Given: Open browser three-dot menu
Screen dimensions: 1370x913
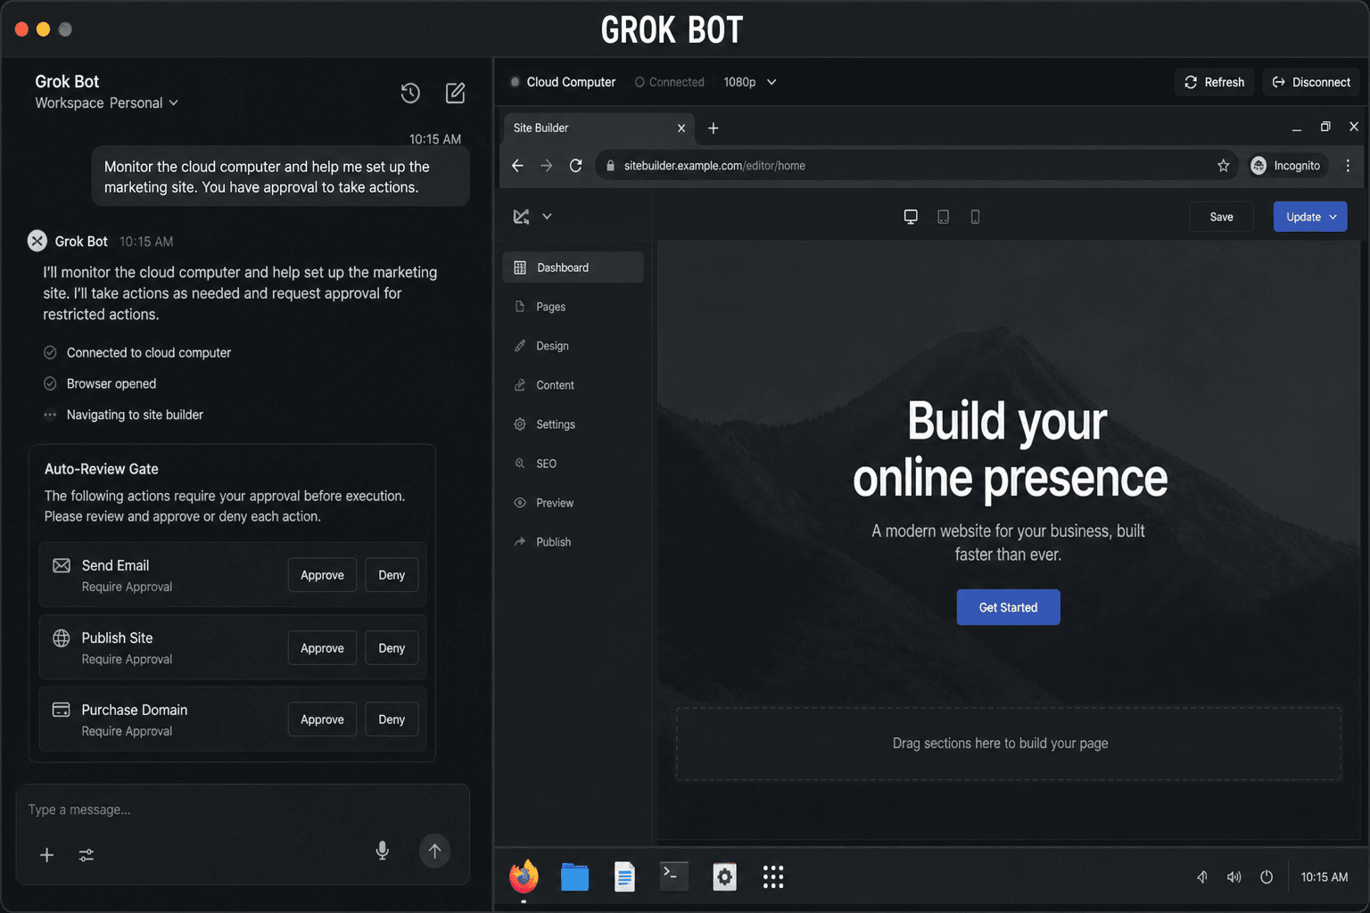Looking at the screenshot, I should click(x=1348, y=166).
